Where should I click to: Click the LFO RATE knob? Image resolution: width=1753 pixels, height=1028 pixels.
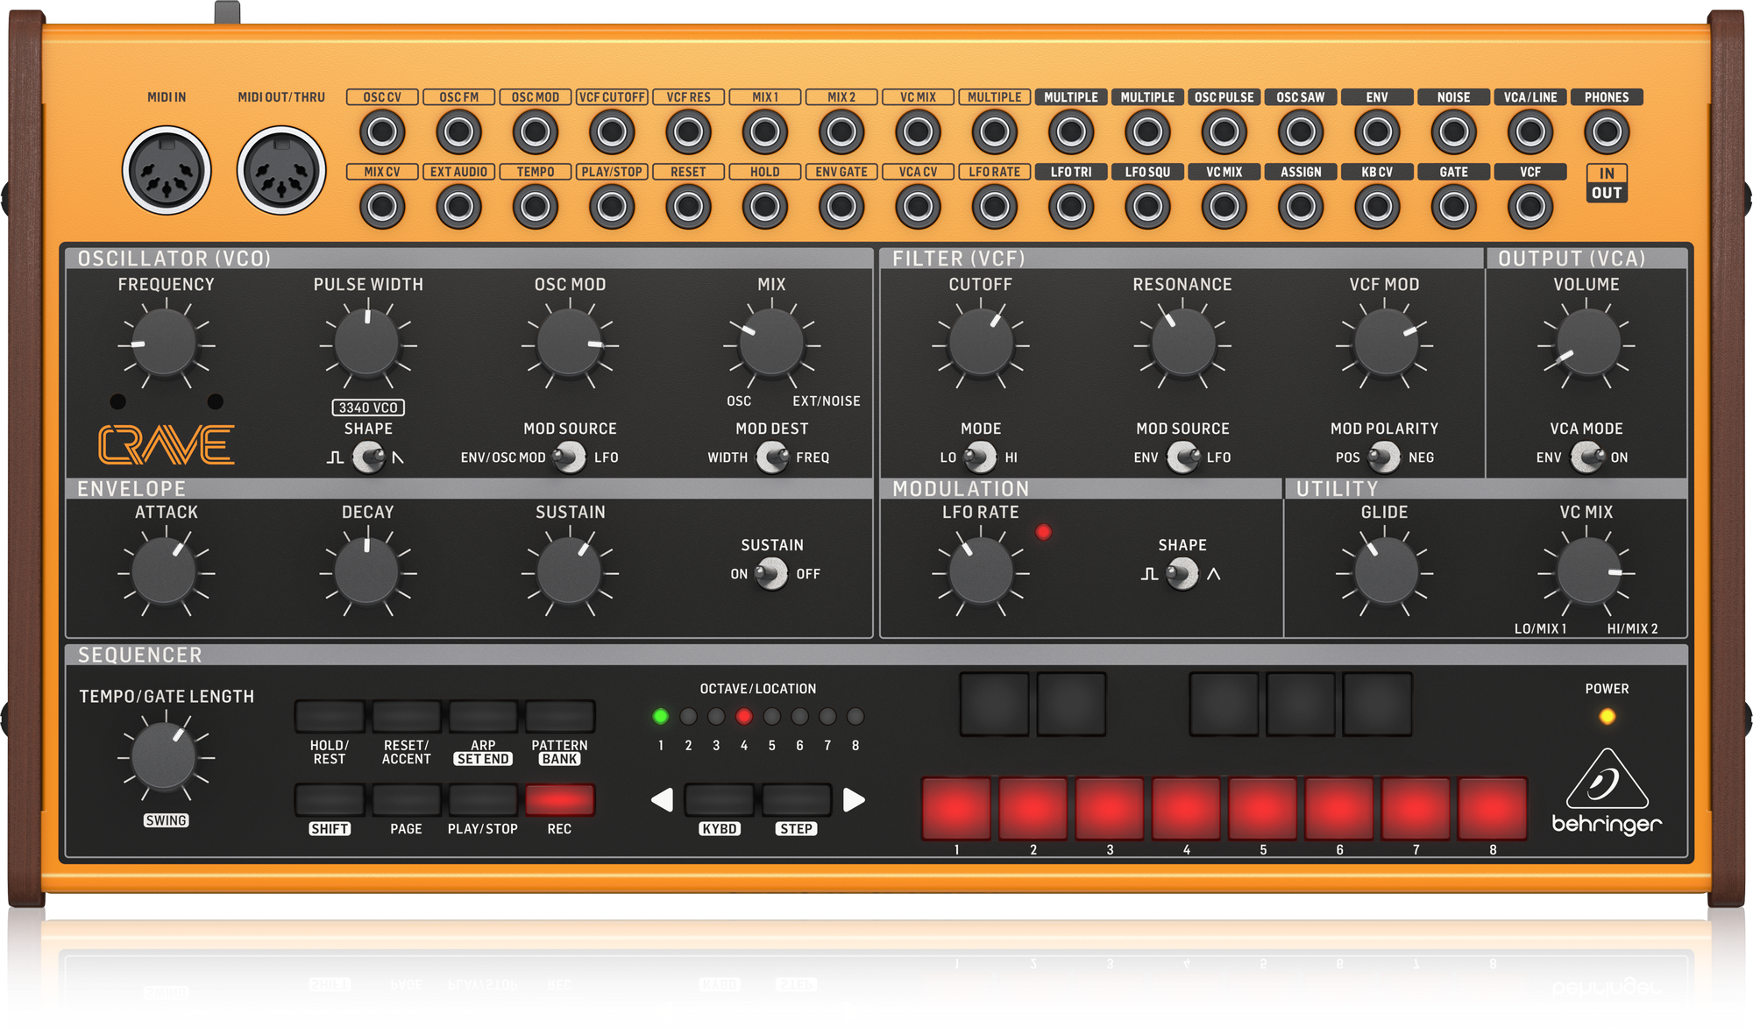tap(981, 571)
